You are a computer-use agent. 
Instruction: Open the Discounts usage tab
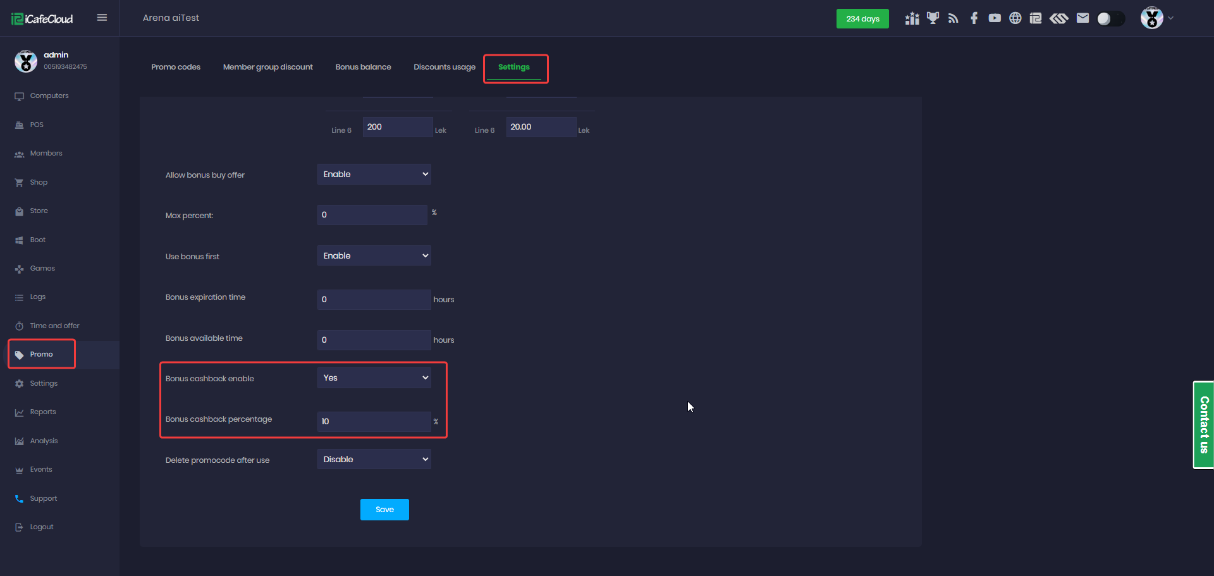444,66
